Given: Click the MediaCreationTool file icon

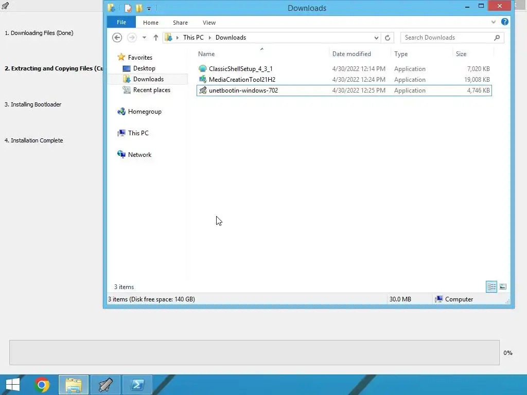Looking at the screenshot, I should (202, 79).
